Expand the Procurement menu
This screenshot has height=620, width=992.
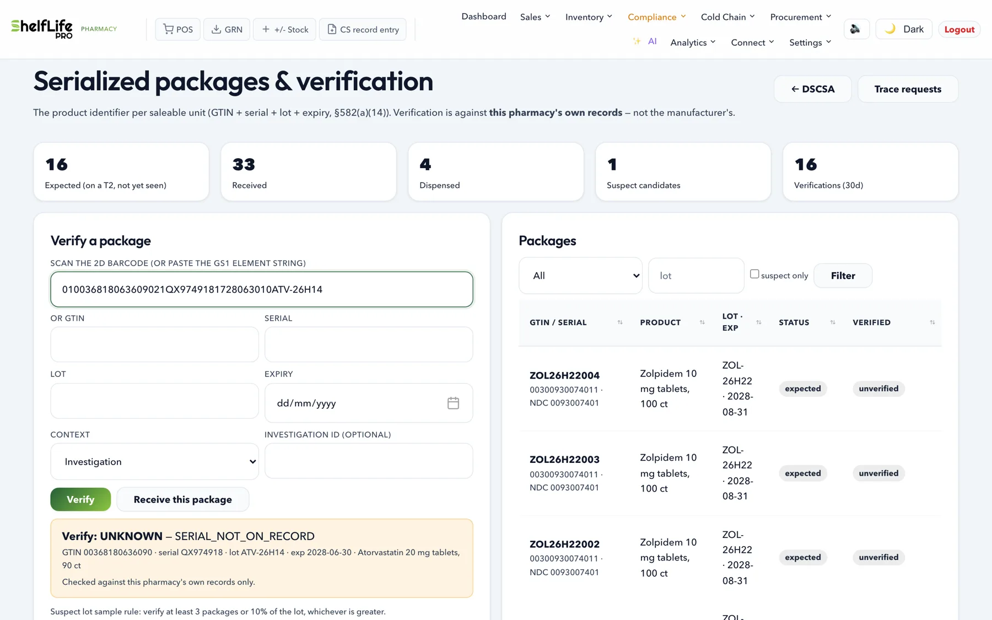click(x=800, y=17)
